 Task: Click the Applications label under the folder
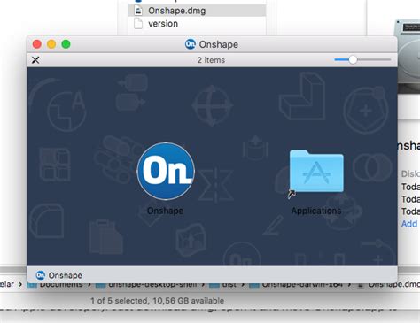(316, 211)
